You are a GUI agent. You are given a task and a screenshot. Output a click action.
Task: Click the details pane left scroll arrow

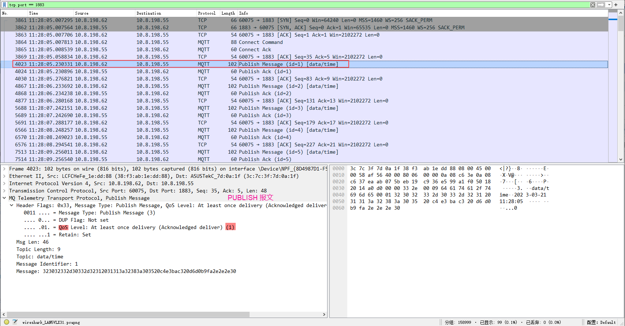(4, 314)
